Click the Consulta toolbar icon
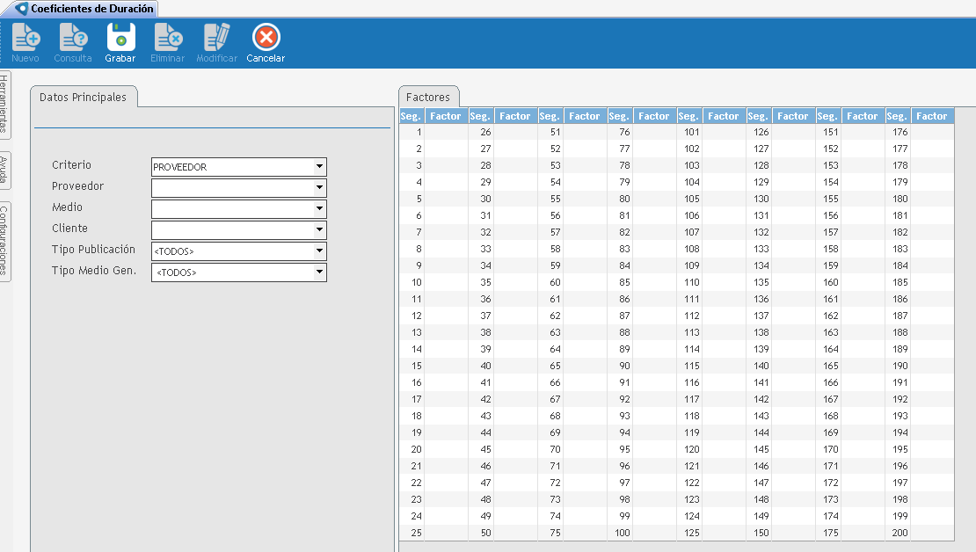976x552 pixels. point(73,38)
